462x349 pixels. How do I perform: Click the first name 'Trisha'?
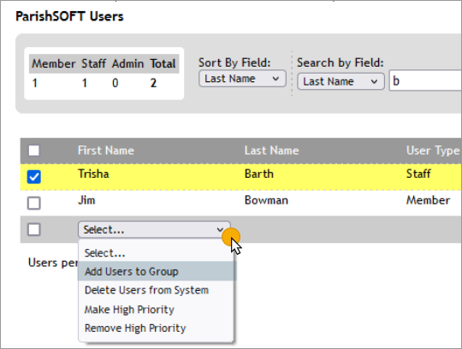pos(93,174)
